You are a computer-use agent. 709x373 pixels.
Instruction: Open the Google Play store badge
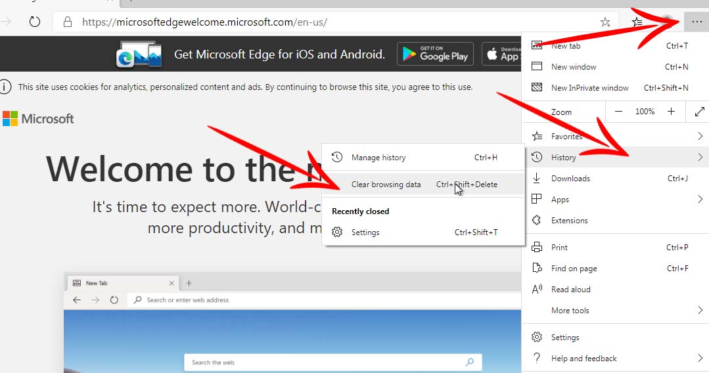coord(436,54)
